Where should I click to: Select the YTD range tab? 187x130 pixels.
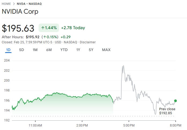64,50
